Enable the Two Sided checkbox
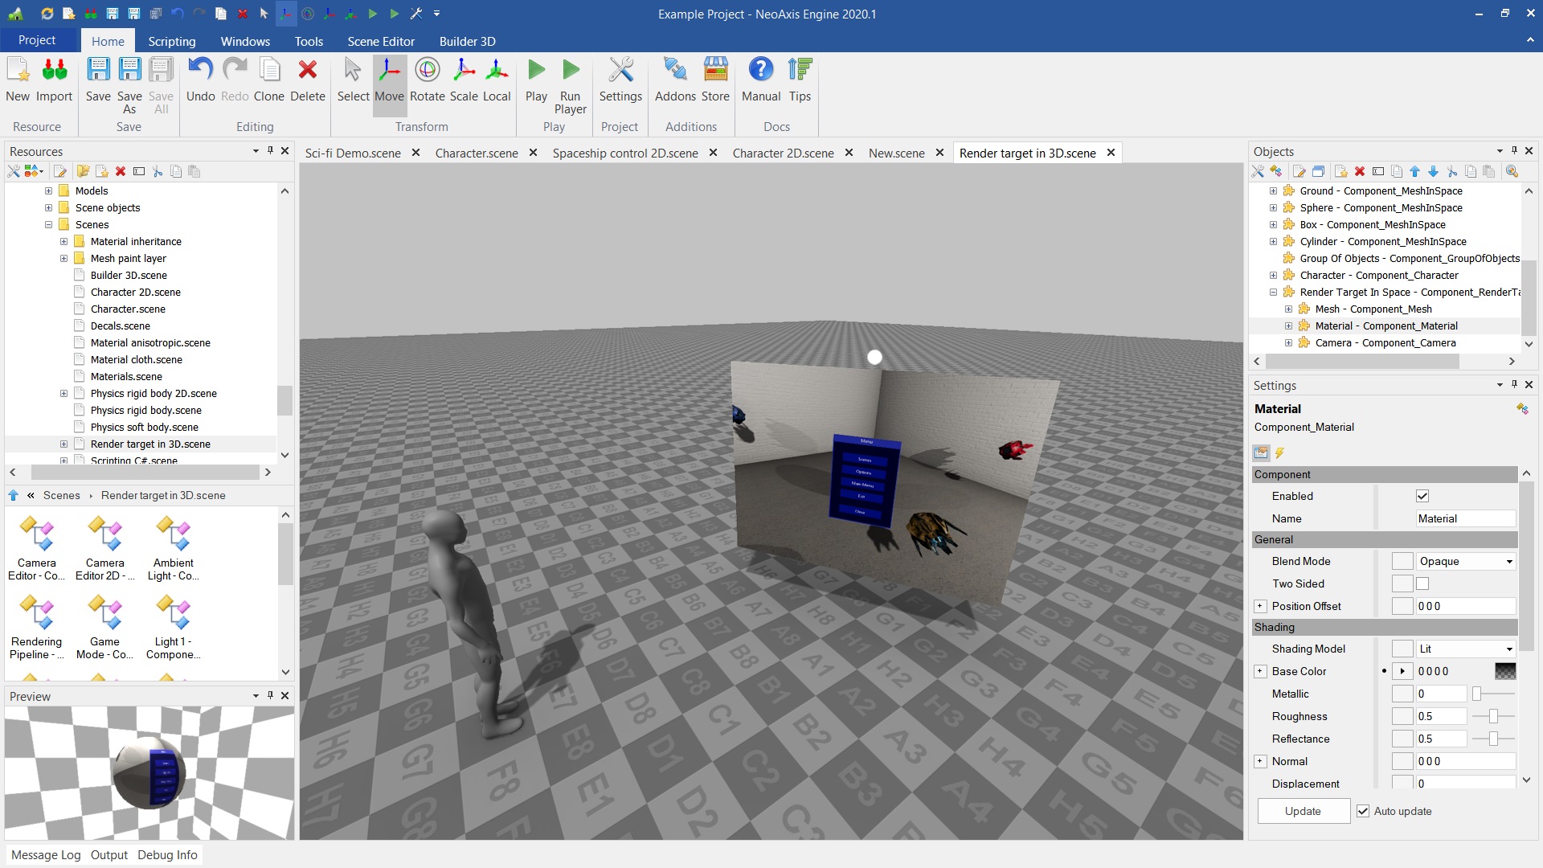Screen dimensions: 1543x868 pos(1422,583)
